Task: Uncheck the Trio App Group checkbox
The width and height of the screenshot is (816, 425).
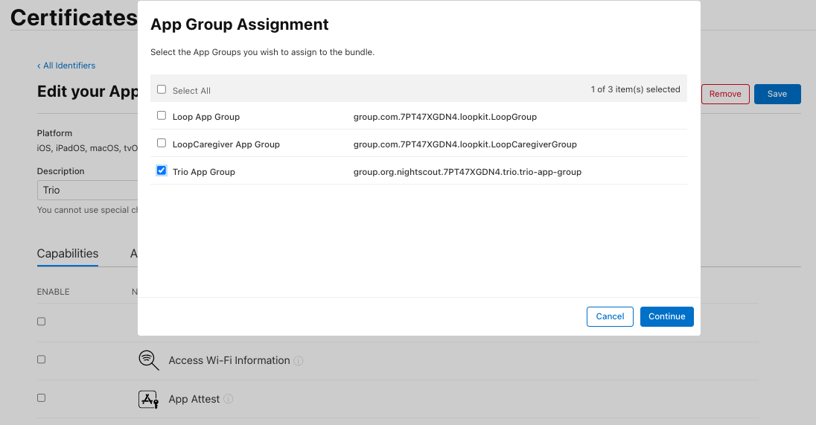Action: point(162,170)
